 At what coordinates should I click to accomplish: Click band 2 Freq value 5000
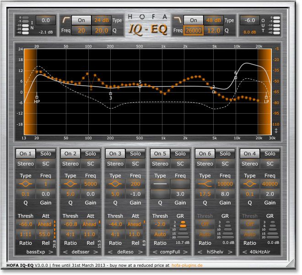pyautogui.click(x=91, y=184)
